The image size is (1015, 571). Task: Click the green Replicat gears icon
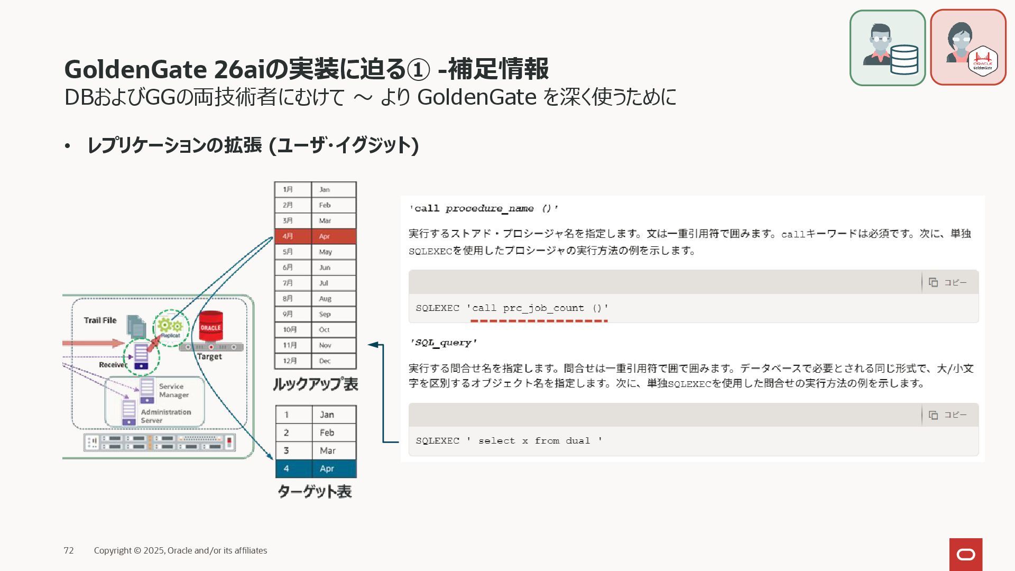coord(170,327)
